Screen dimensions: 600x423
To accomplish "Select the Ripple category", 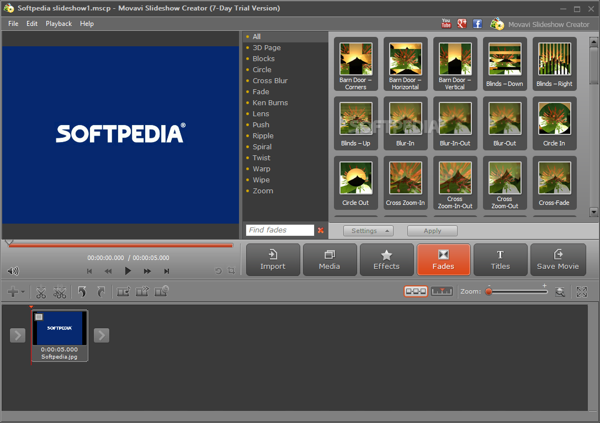I will pyautogui.click(x=285, y=136).
